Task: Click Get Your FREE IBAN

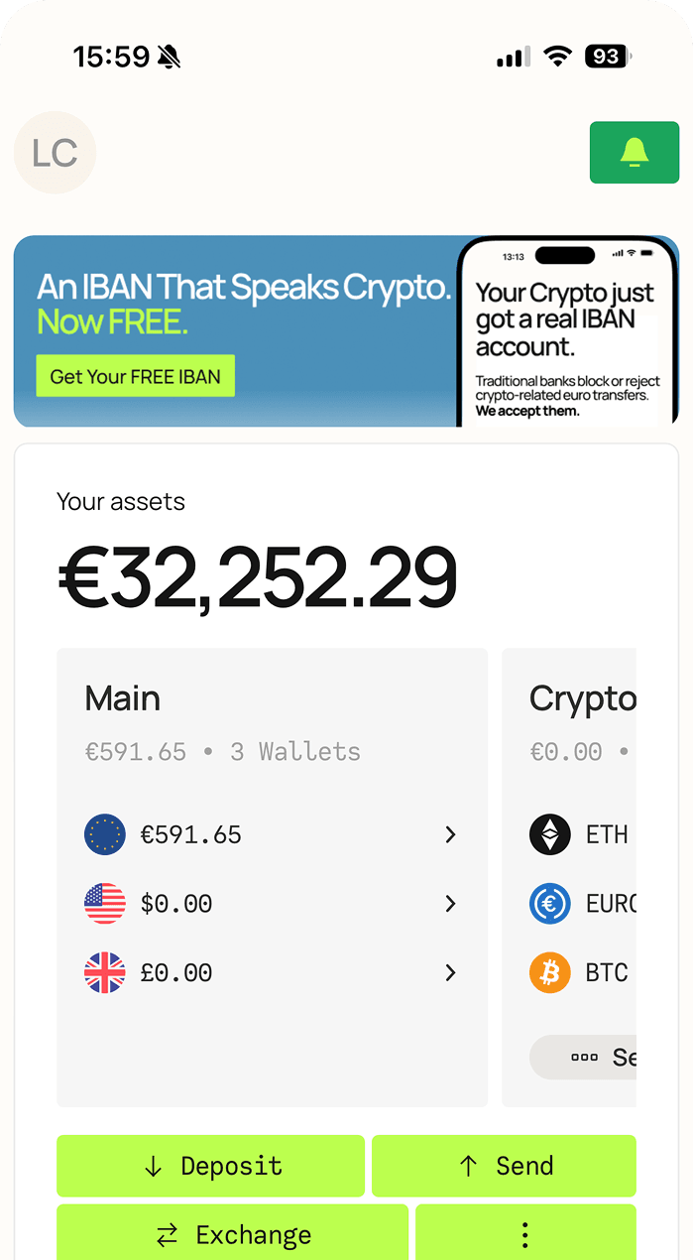Action: pyautogui.click(x=135, y=375)
